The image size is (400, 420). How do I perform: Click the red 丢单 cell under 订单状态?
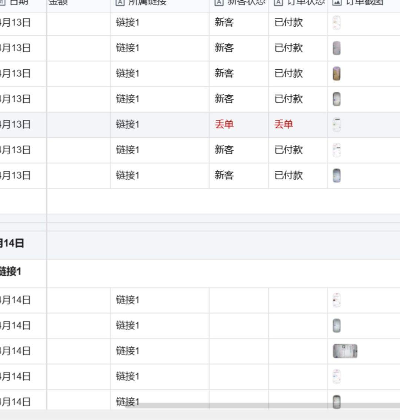coord(284,124)
